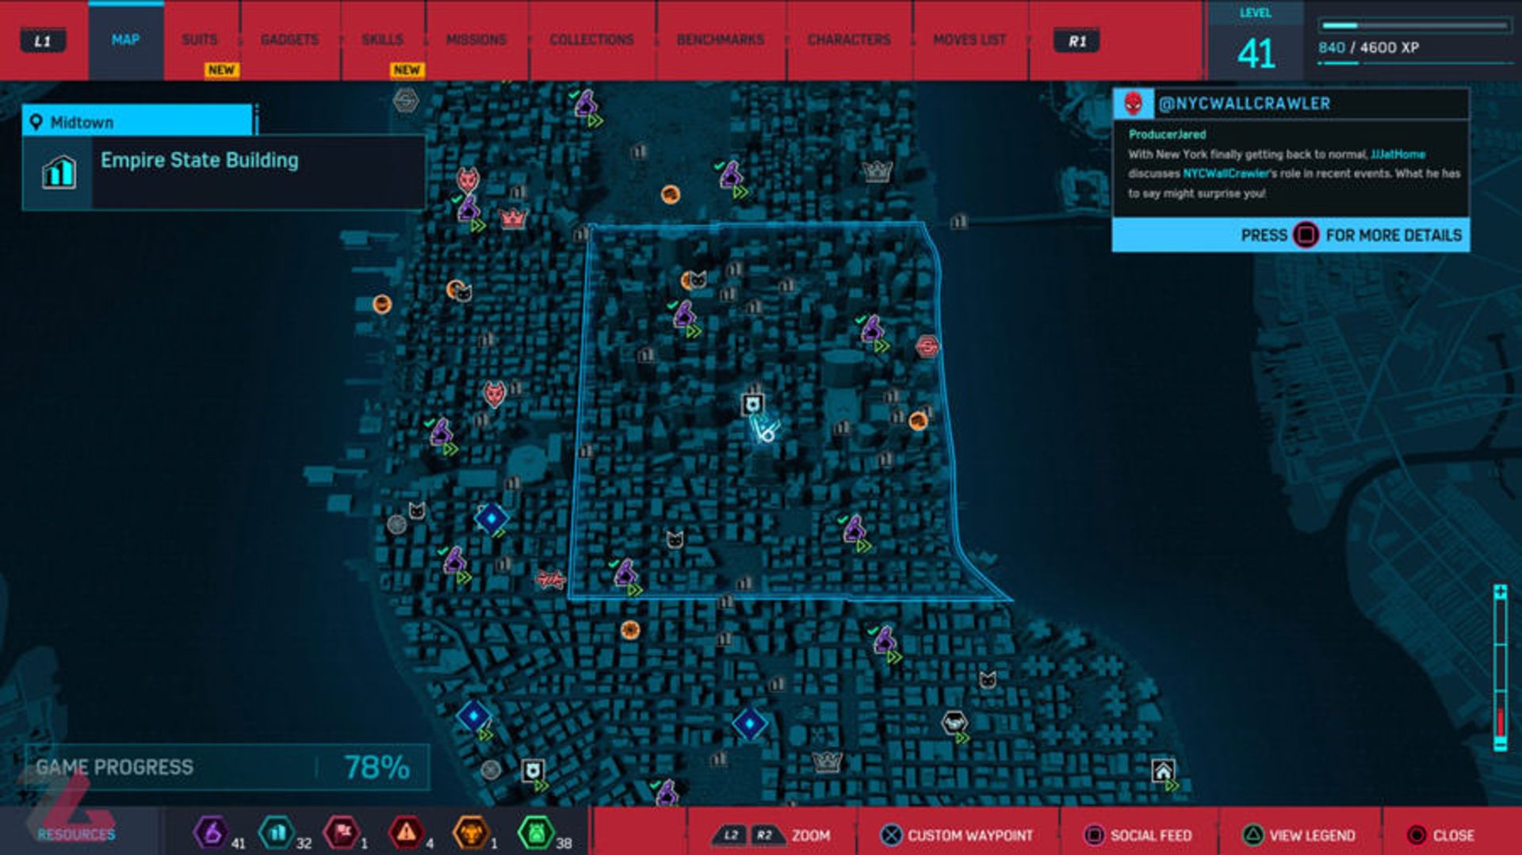Select the orange icon just south of Midtown
This screenshot has width=1522, height=855.
click(630, 630)
